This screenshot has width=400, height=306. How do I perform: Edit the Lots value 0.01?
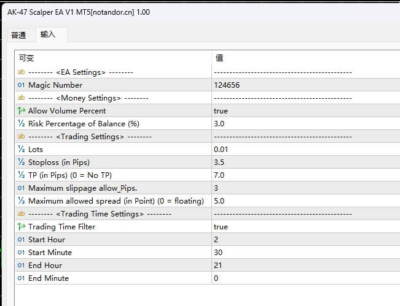coord(221,150)
